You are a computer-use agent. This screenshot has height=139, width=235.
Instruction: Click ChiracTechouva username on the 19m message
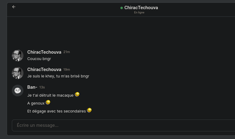tap(44, 69)
